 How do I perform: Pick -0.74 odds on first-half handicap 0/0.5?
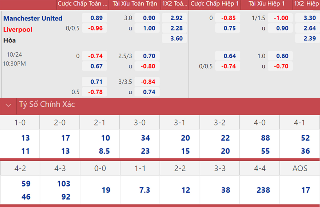(227, 66)
